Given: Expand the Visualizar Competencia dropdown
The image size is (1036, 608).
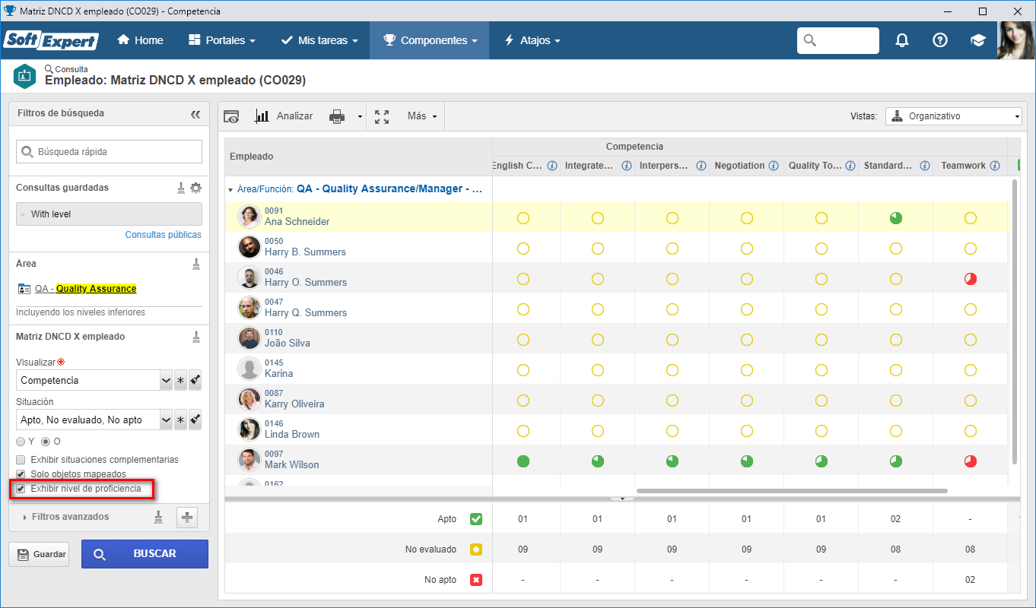Looking at the screenshot, I should (166, 380).
